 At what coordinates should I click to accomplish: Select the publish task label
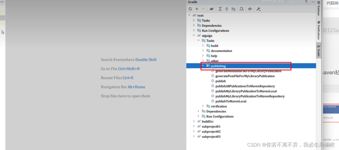pyautogui.click(x=221, y=81)
